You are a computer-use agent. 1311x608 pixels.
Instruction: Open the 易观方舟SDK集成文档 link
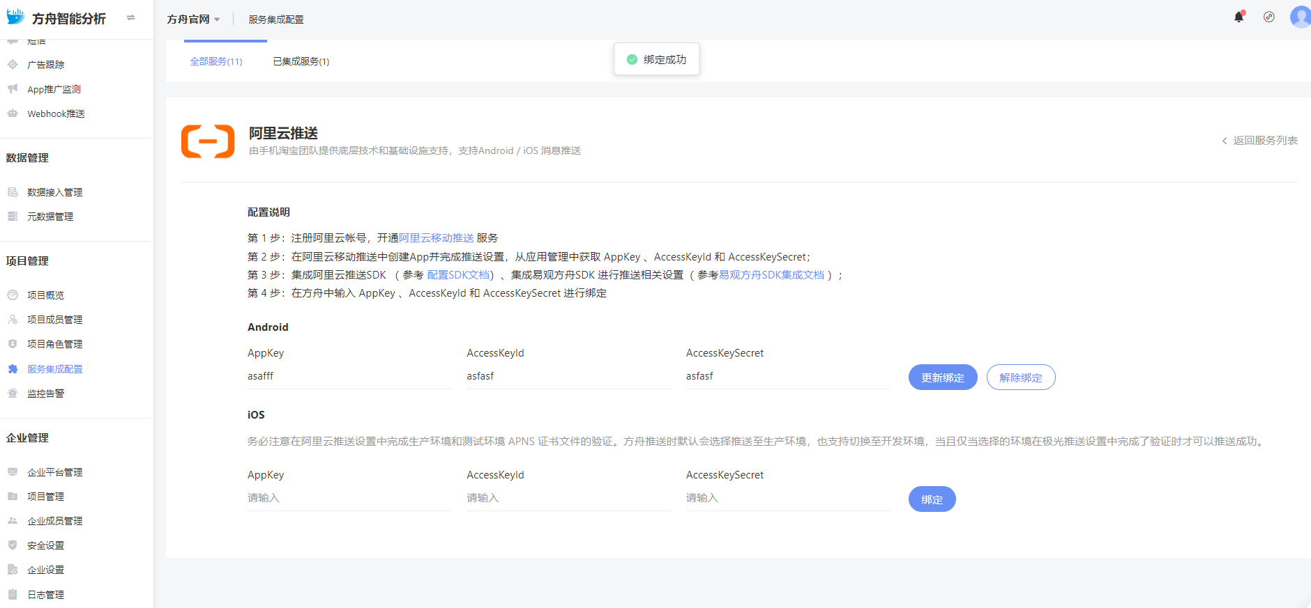click(x=771, y=275)
